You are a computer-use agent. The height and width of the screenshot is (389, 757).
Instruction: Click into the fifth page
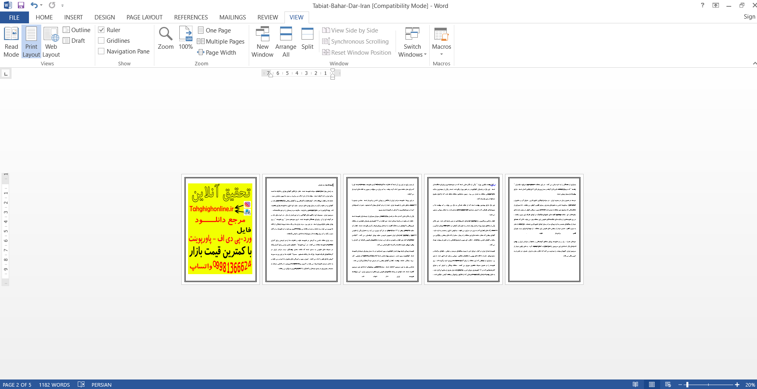(x=544, y=229)
